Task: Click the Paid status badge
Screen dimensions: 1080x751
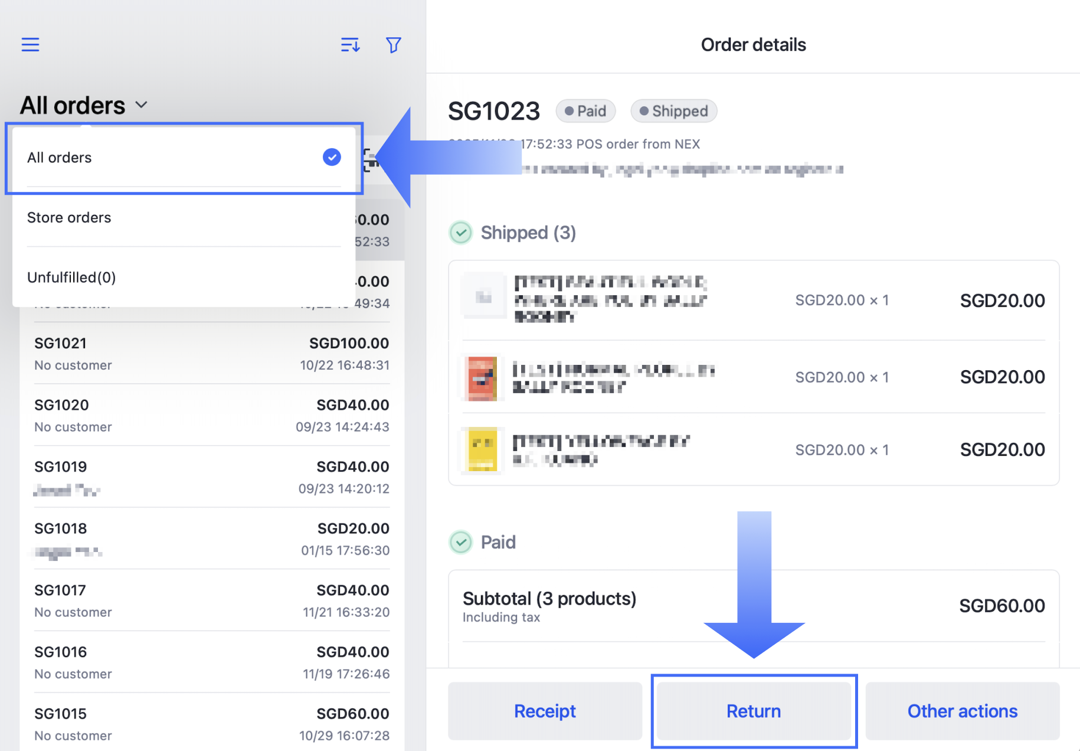Action: (x=585, y=111)
